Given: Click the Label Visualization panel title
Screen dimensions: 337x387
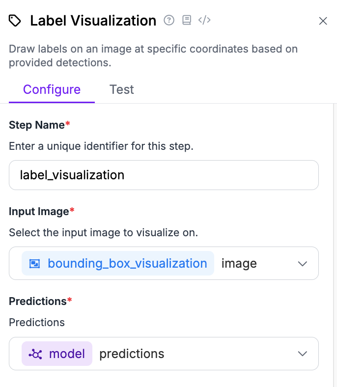Looking at the screenshot, I should point(93,21).
